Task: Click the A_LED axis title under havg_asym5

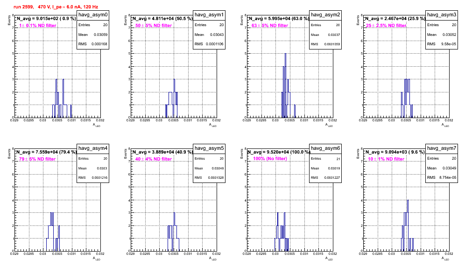Action: click(213, 259)
